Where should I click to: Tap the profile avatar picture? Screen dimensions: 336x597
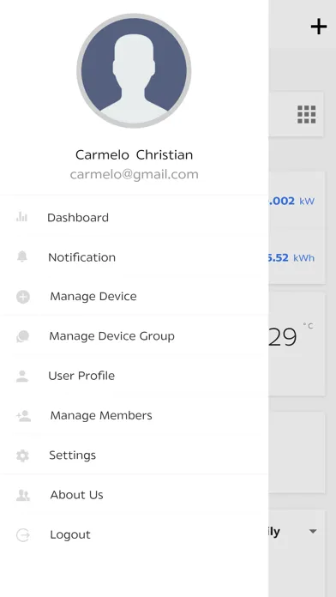(x=134, y=71)
